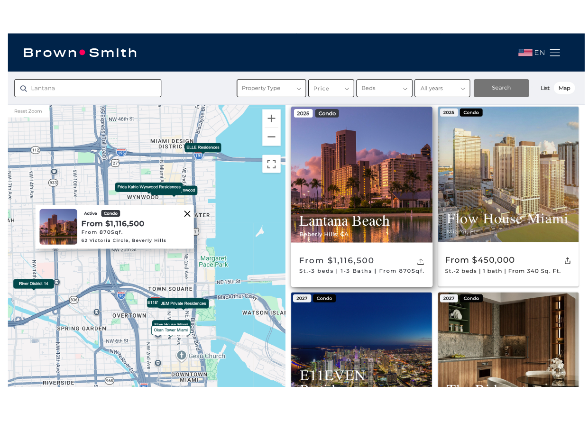Open the hamburger navigation menu
Viewport: 588px width, 422px height.
tap(554, 52)
